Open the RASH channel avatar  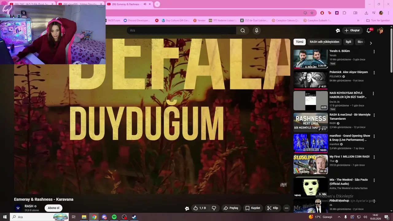click(18, 208)
